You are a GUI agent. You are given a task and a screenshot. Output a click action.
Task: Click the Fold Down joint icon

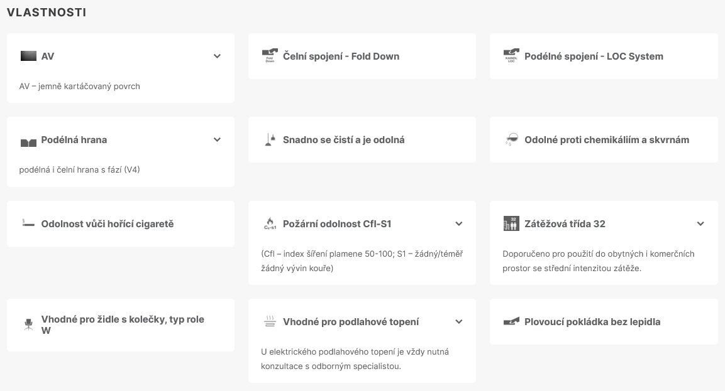tap(270, 56)
